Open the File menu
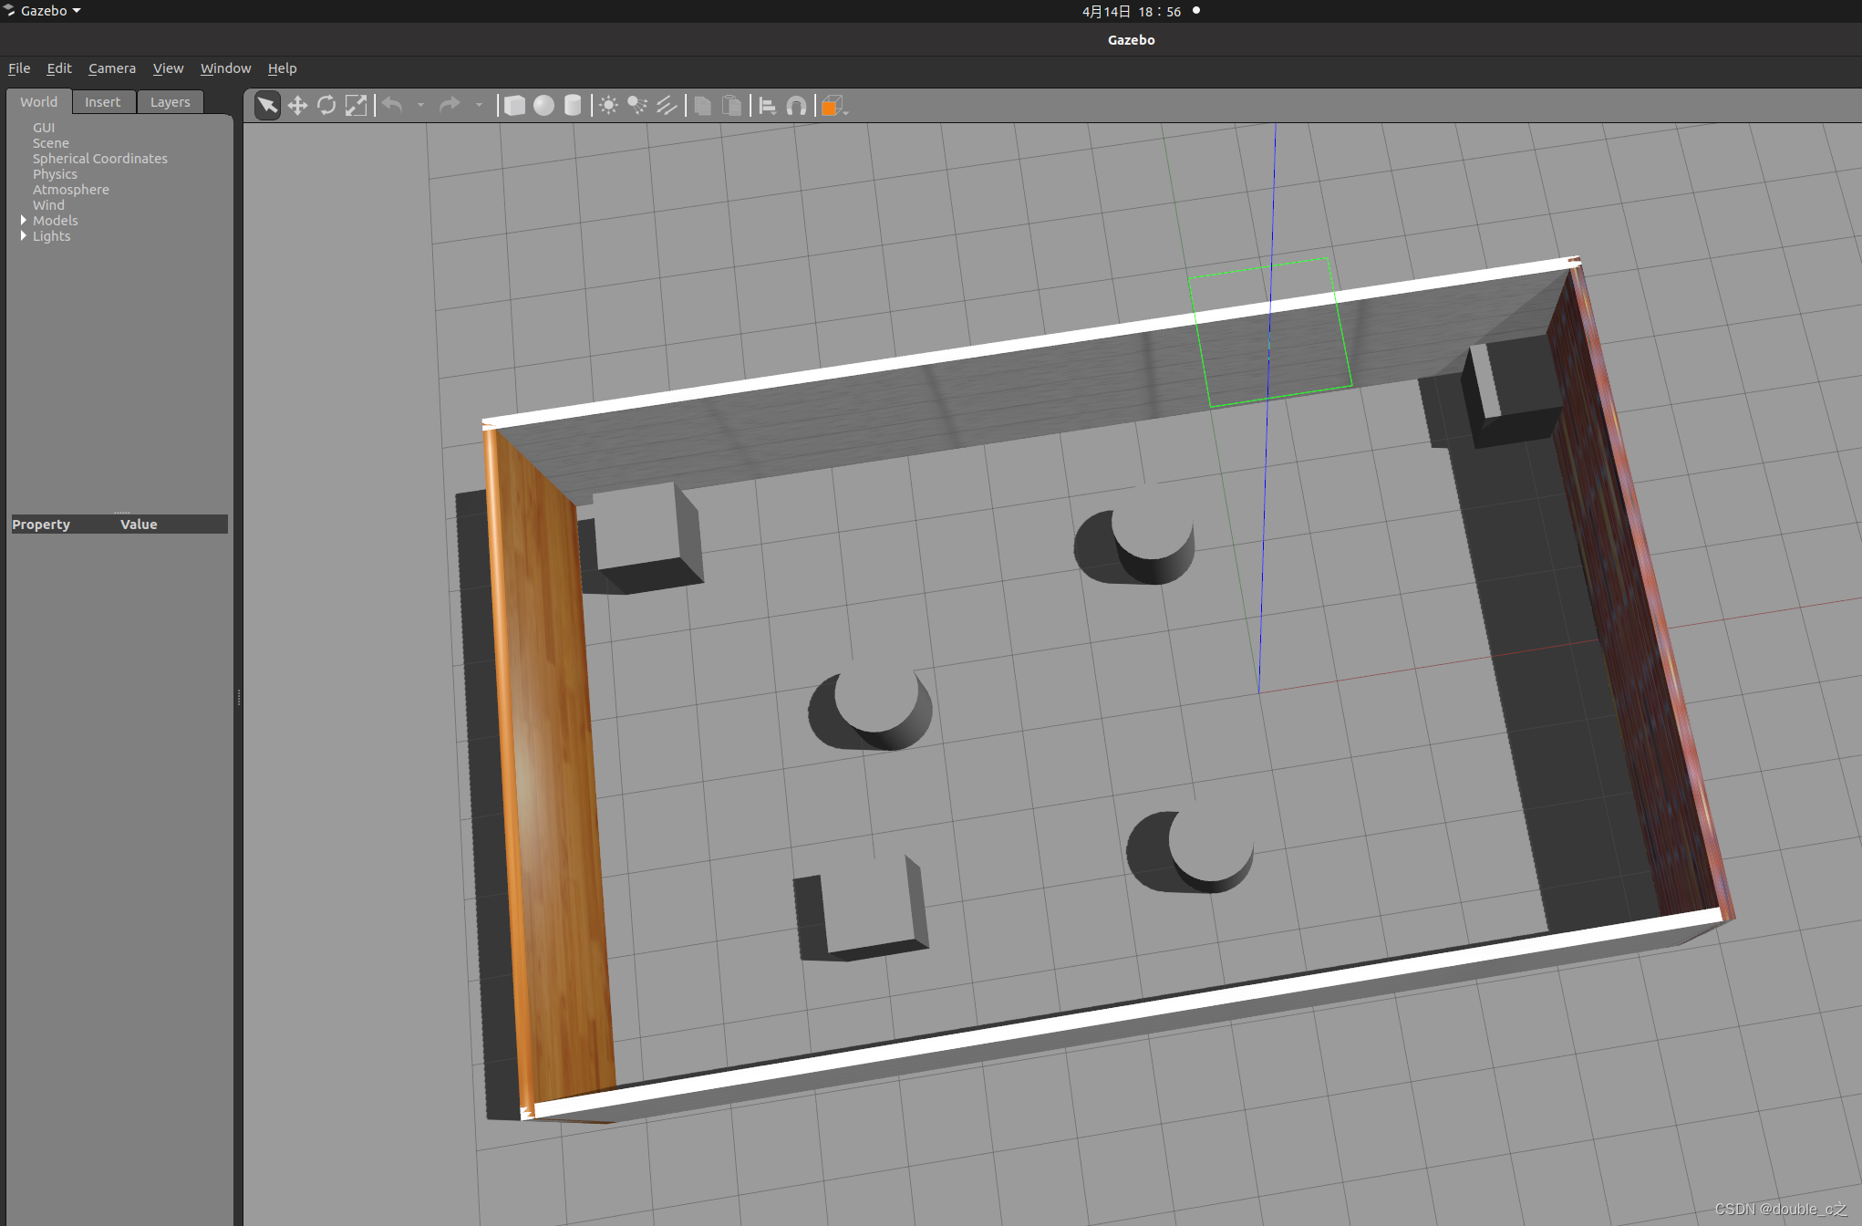1862x1226 pixels. (x=20, y=68)
